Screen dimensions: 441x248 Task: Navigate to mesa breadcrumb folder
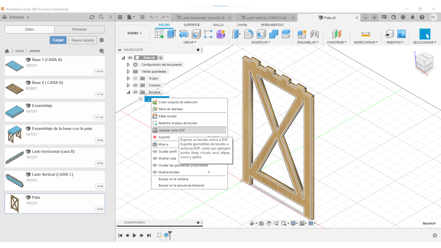click(20, 51)
